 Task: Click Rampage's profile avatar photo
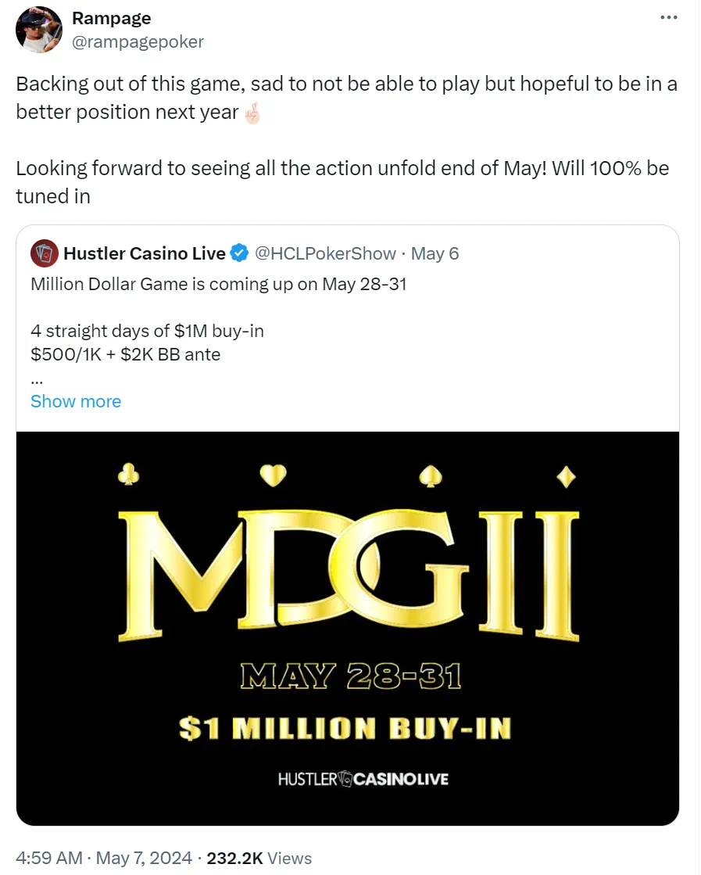pyautogui.click(x=38, y=30)
